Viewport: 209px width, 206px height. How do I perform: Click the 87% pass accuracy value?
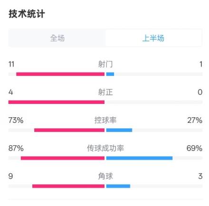coord(16,148)
